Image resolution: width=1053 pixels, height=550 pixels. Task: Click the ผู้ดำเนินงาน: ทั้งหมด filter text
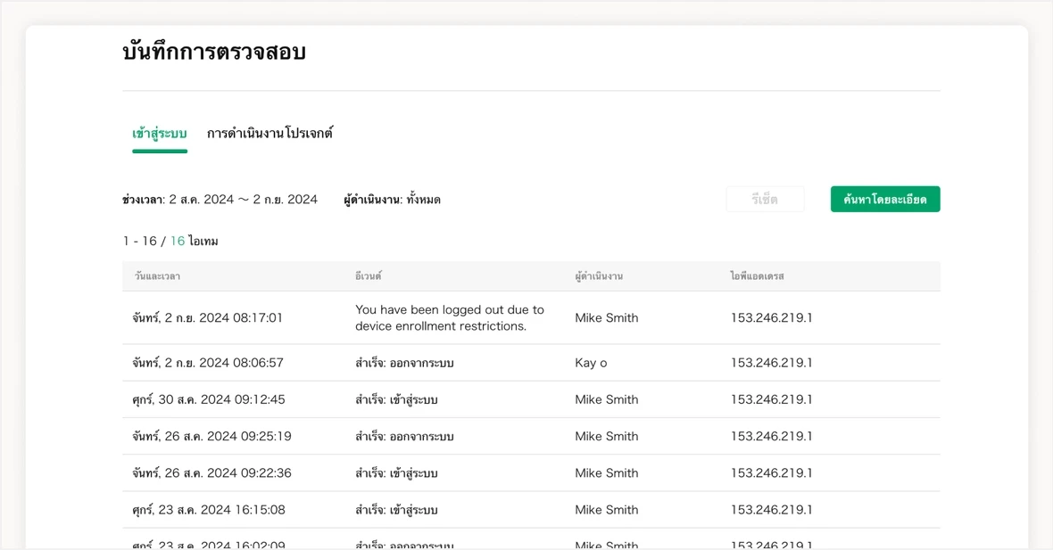tap(392, 199)
